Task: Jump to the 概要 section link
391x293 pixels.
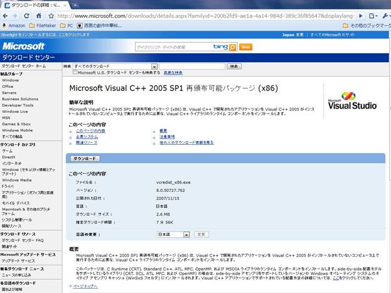Action: click(x=163, y=131)
